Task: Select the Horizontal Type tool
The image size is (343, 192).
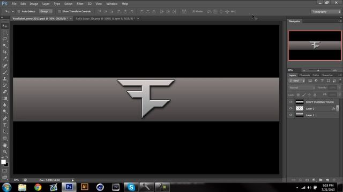Action: coord(5,125)
